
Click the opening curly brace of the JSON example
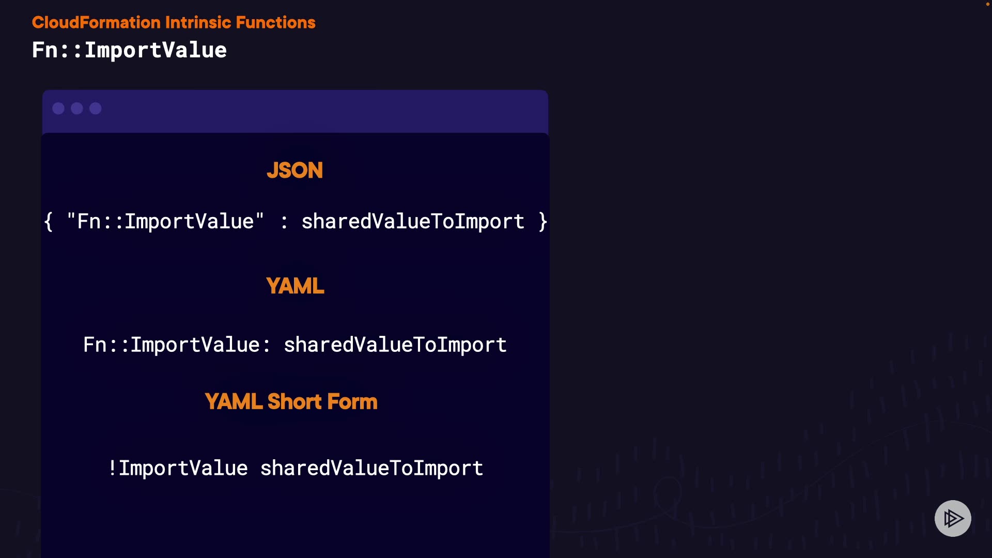point(49,222)
